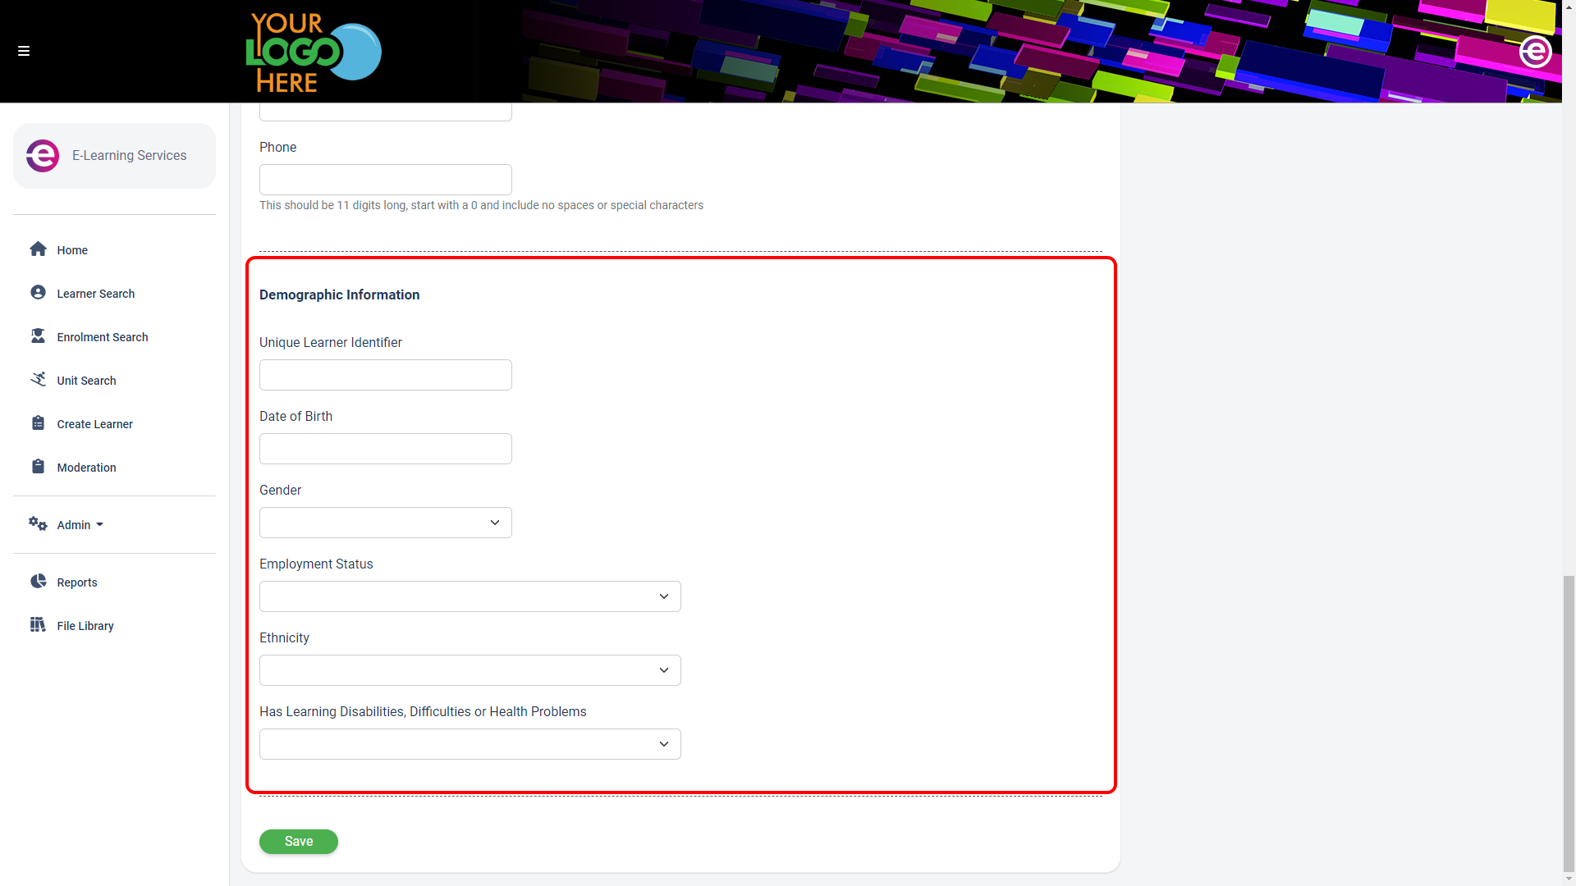Click the E-Learning Services logo icon
Viewport: 1576px width, 886px height.
point(43,156)
